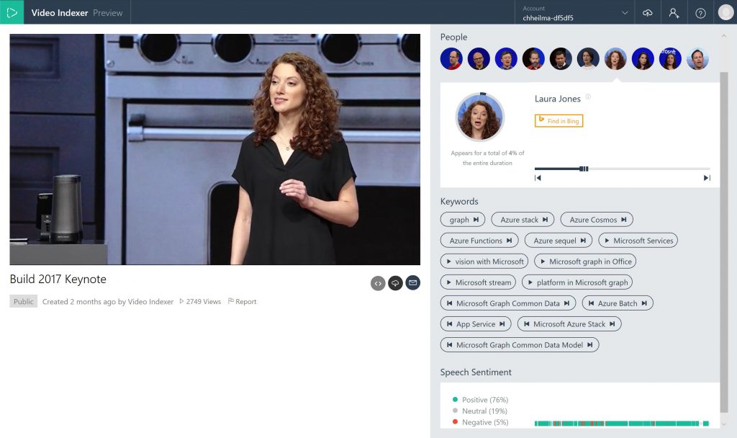Click the embed code icon below video
Viewport: 737px width, 438px height.
click(x=378, y=283)
